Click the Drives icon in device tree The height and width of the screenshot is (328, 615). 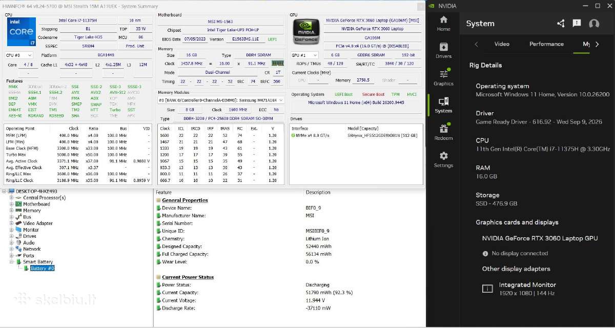(18, 236)
